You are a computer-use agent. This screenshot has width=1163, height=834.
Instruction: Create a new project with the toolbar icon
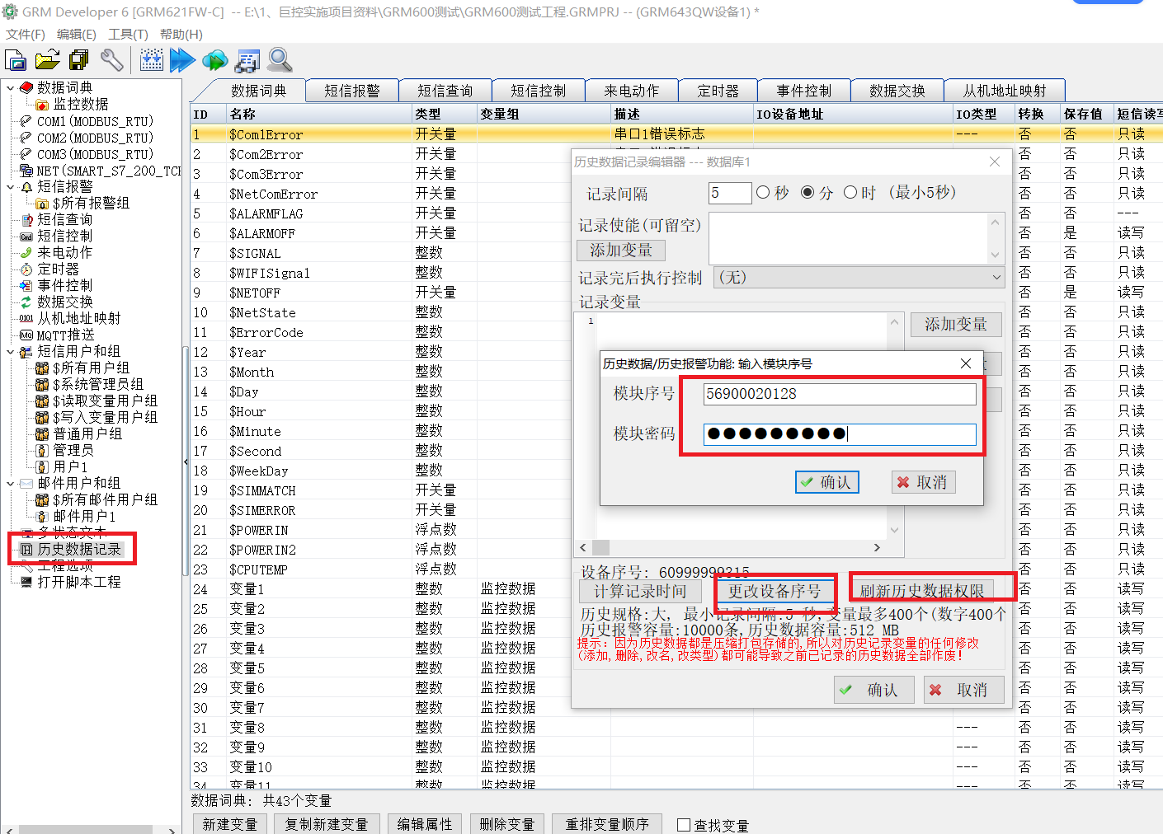[16, 60]
